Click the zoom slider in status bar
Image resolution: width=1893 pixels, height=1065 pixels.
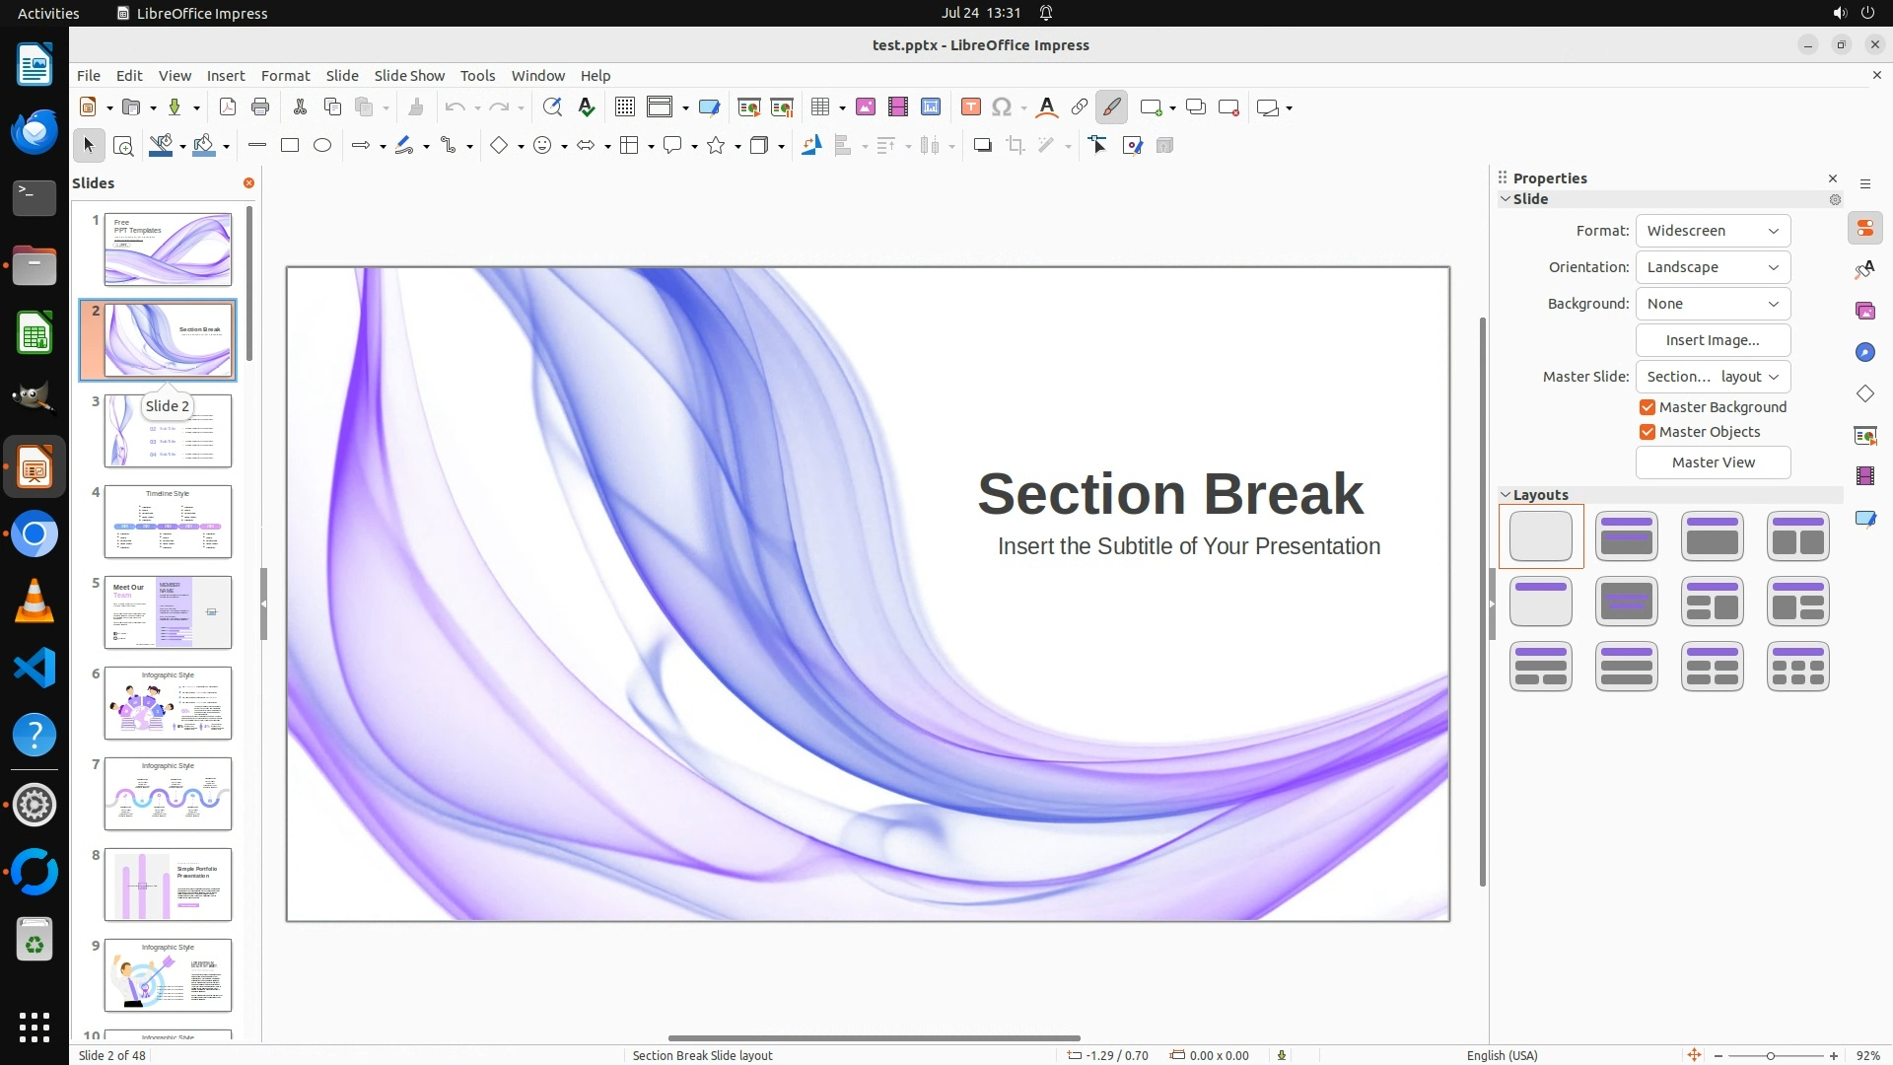[1771, 1056]
